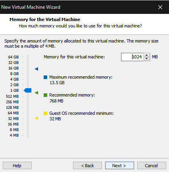Click the yellow square Guest OS minimum legend
This screenshot has width=169, height=172.
tap(45, 113)
